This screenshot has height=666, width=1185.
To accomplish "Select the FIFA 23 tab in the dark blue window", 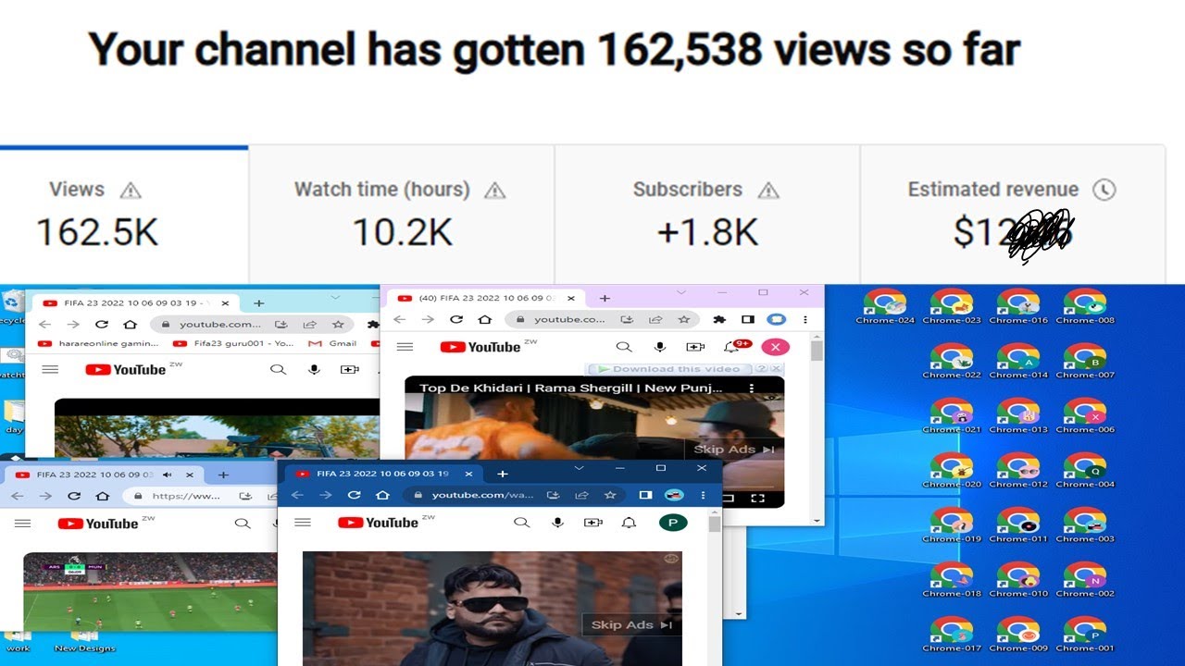I will point(384,474).
